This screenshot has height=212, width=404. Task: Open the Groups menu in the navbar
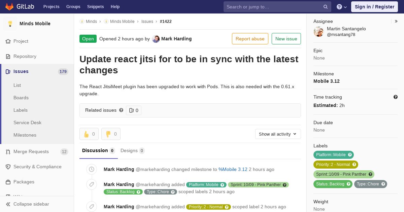point(73,7)
